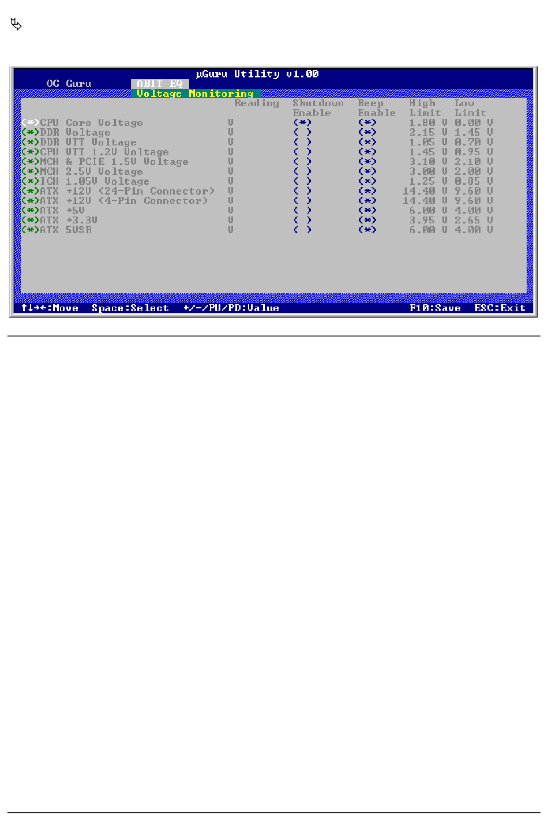Screen dimensions: 548x821
Task: Select DDR VTT high limit 1.05 V
Action: coord(429,142)
